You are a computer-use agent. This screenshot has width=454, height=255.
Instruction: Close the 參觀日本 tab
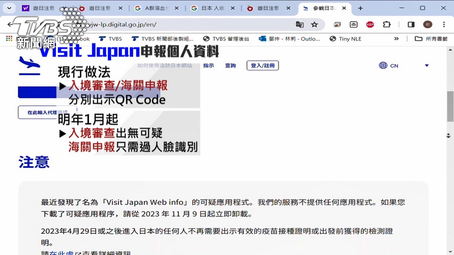[x=344, y=8]
